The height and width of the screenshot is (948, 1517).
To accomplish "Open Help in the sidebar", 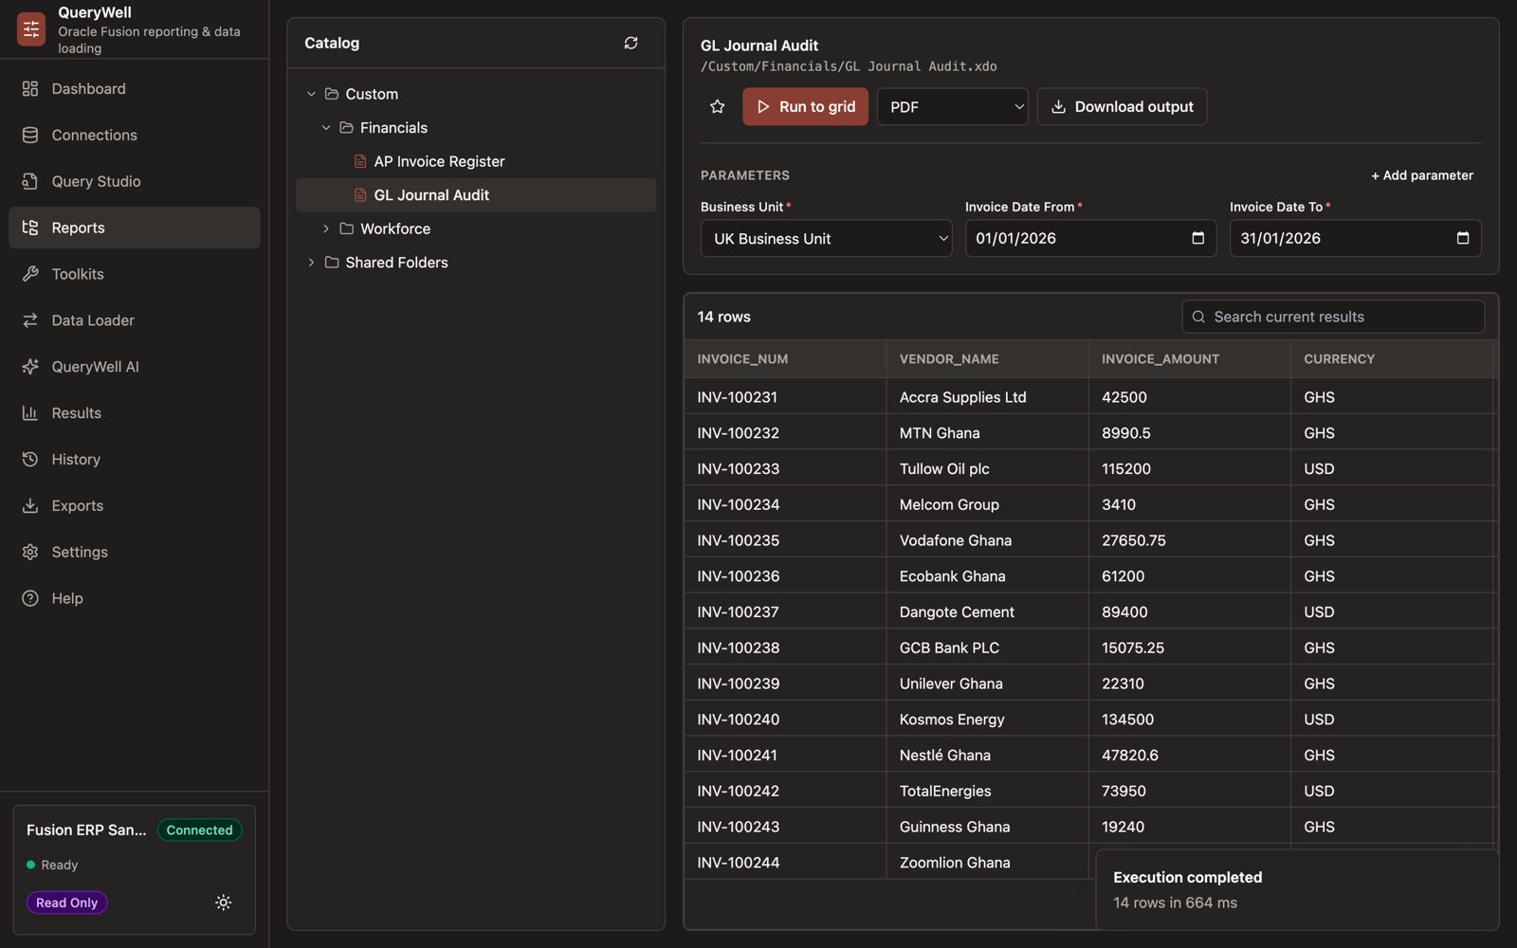I will tap(134, 598).
